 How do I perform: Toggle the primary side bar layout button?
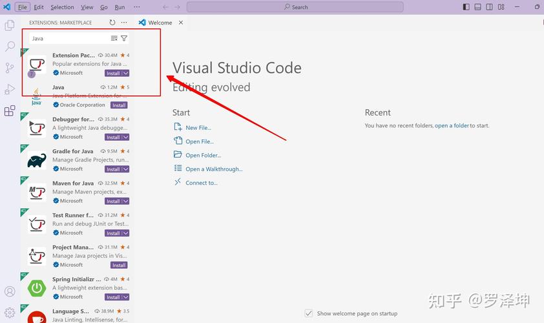tap(467, 7)
